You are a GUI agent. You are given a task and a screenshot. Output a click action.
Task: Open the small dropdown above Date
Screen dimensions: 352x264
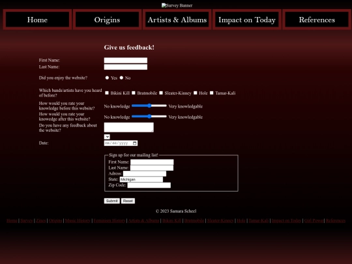(x=107, y=137)
